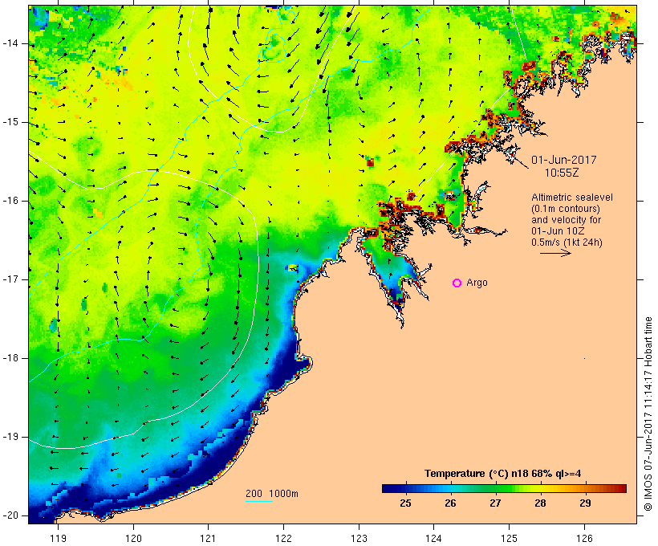Click the '200 1000m' bathymetry legend text

coord(272,494)
